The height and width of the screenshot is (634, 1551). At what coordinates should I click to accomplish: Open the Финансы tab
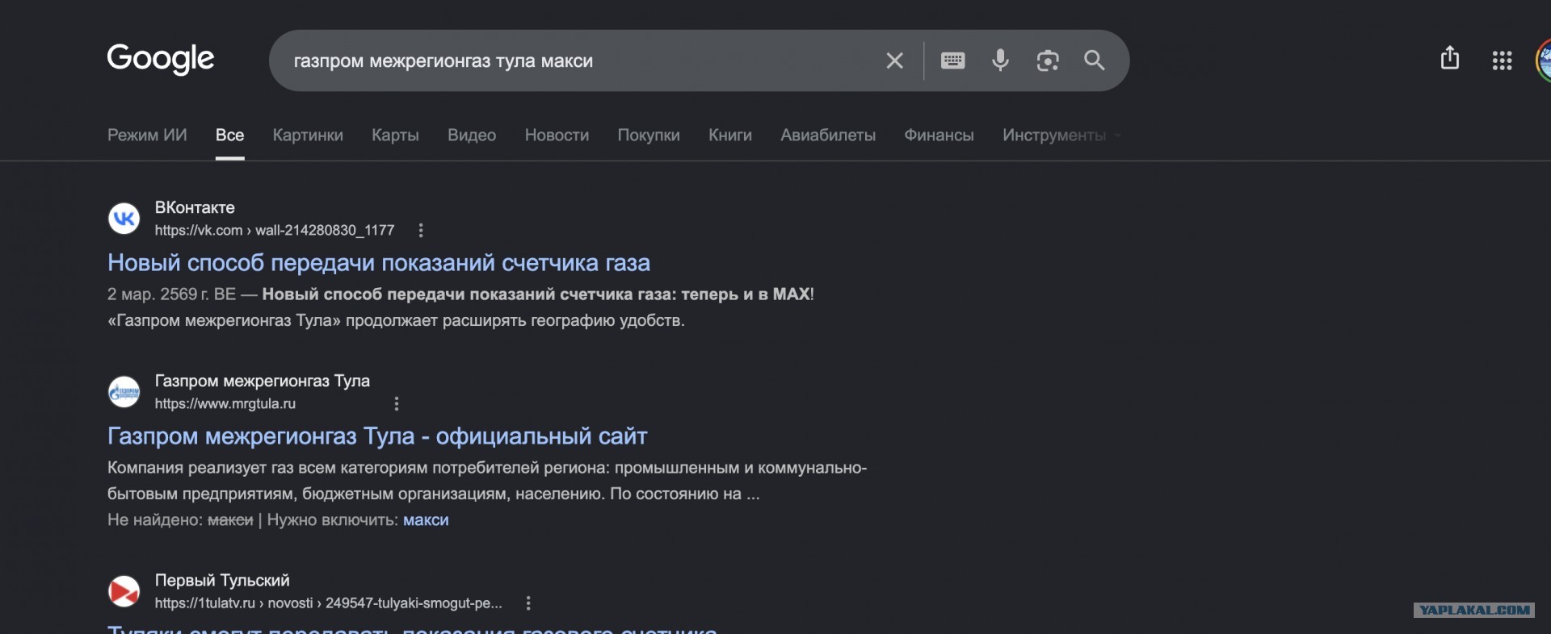pyautogui.click(x=939, y=135)
